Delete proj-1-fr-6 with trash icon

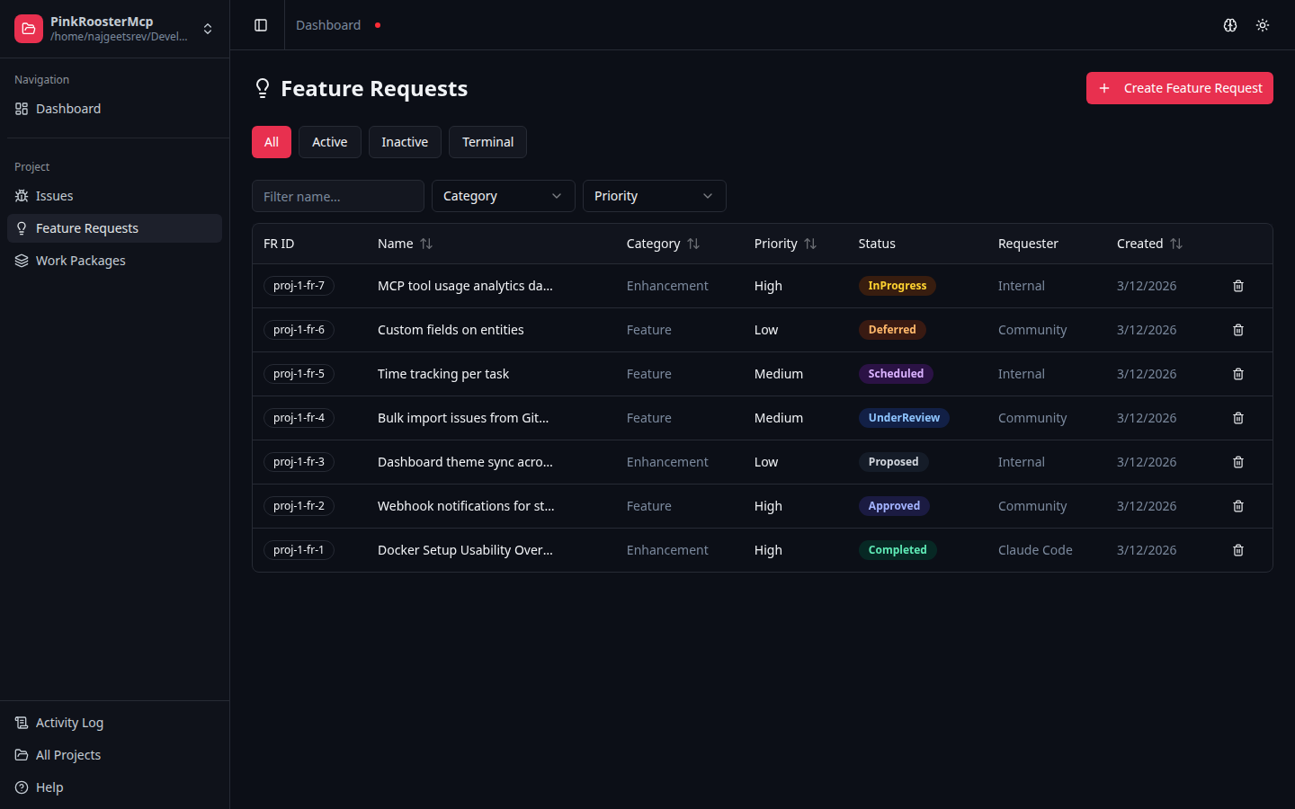click(1238, 330)
